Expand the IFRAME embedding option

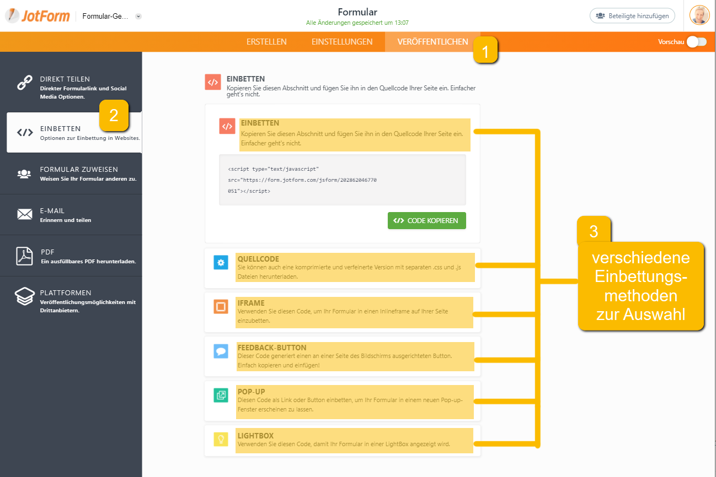click(x=343, y=312)
